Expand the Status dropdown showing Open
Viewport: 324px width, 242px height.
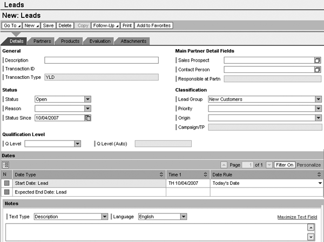(x=87, y=99)
